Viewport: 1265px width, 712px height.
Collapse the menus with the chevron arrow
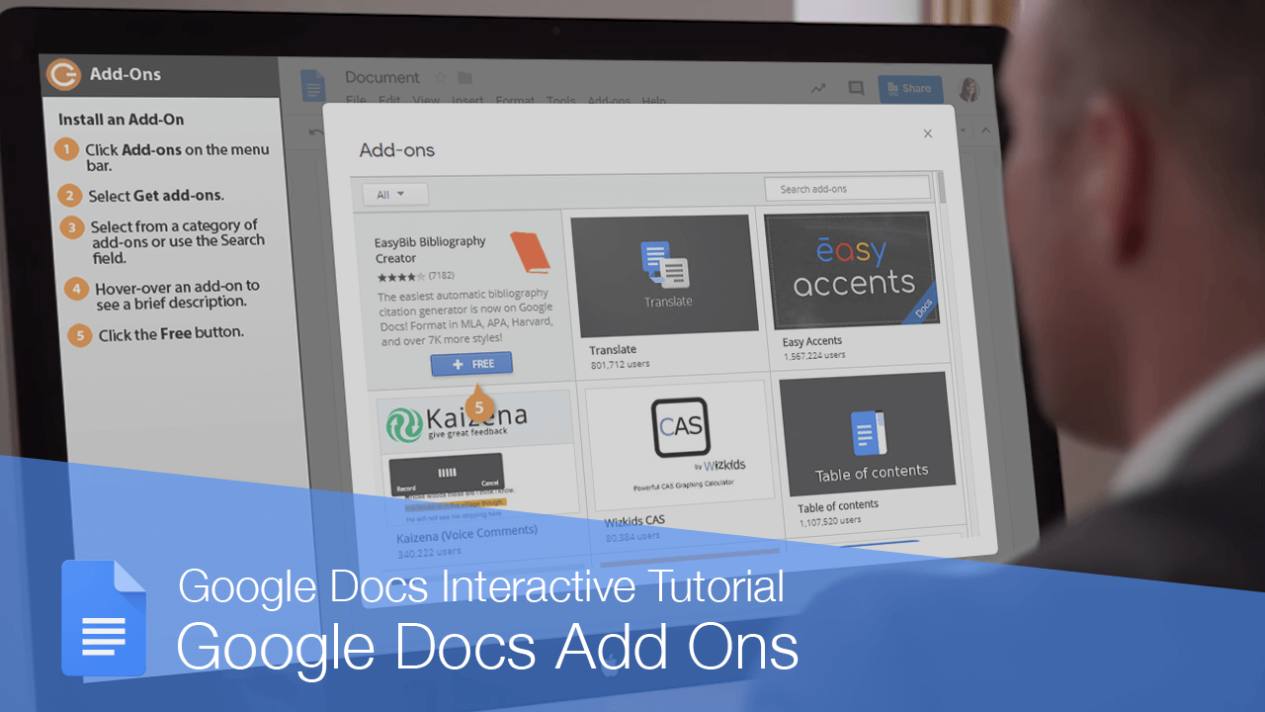(986, 131)
